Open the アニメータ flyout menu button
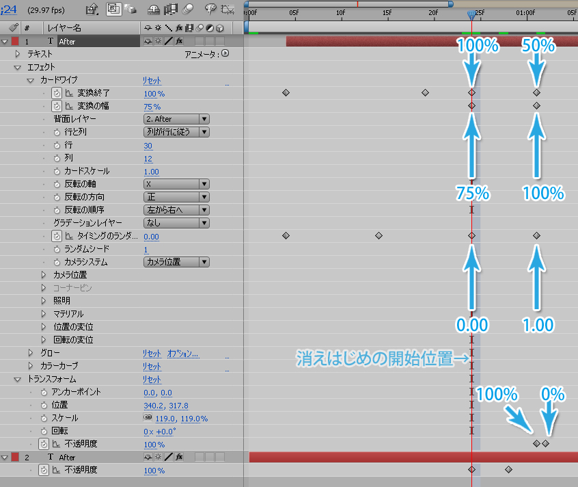Screen dimensions: 578x487 [x=225, y=53]
